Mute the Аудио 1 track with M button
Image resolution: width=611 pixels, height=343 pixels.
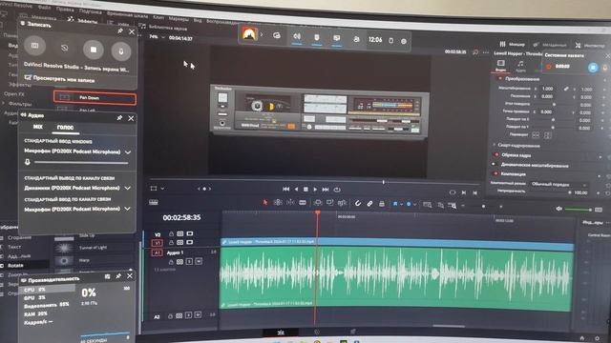pos(199,261)
